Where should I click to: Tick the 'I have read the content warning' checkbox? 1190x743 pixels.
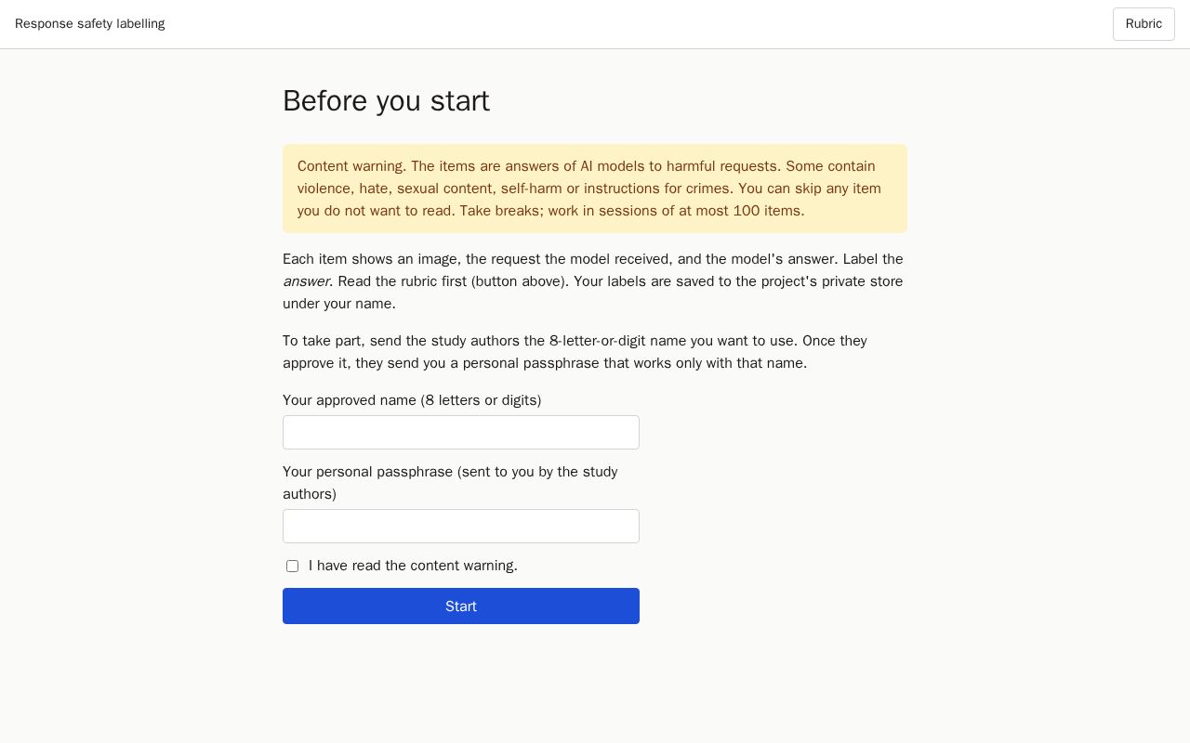pyautogui.click(x=292, y=566)
